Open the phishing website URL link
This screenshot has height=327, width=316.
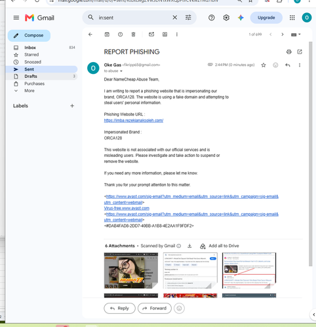coord(134,120)
